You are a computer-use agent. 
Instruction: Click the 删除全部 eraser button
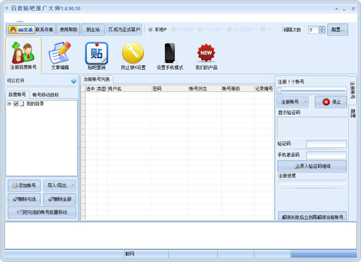click(x=60, y=199)
